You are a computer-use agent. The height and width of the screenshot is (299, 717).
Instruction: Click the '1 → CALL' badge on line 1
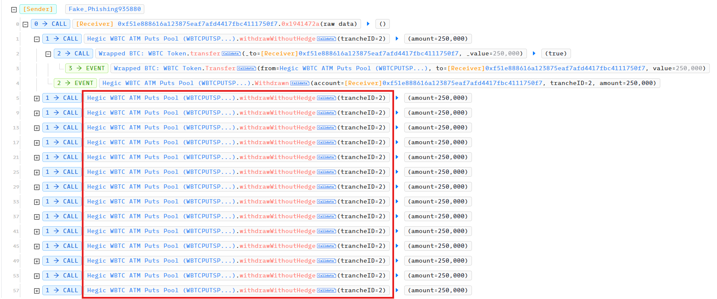(x=62, y=39)
